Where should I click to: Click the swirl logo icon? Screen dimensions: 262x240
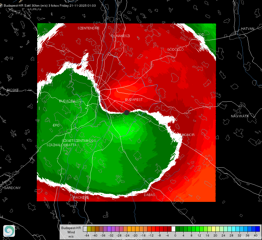pyautogui.click(x=9, y=231)
